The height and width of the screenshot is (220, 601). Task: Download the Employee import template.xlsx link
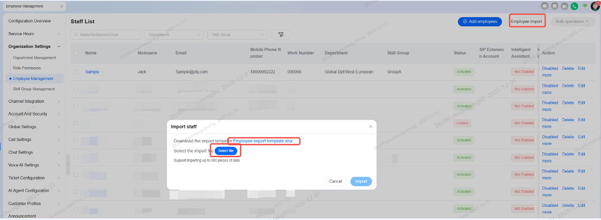coord(263,141)
